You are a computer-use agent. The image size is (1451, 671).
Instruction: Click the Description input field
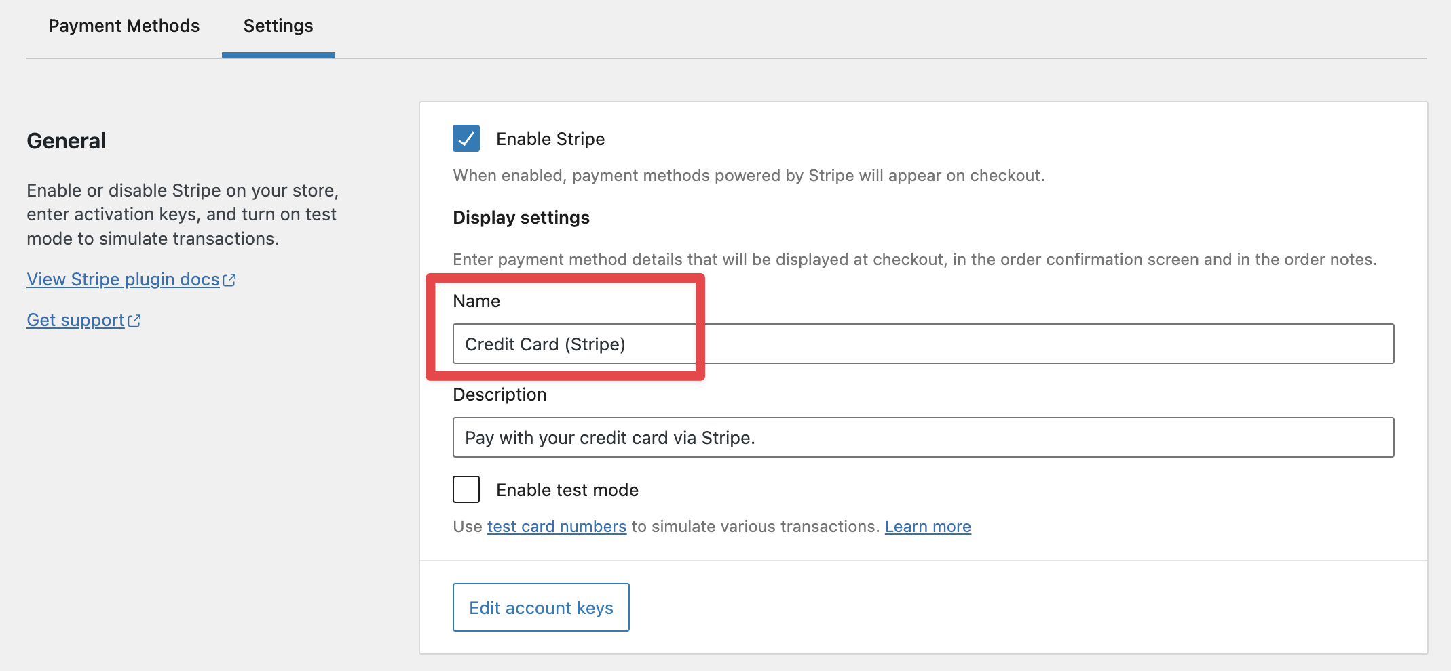coord(923,437)
